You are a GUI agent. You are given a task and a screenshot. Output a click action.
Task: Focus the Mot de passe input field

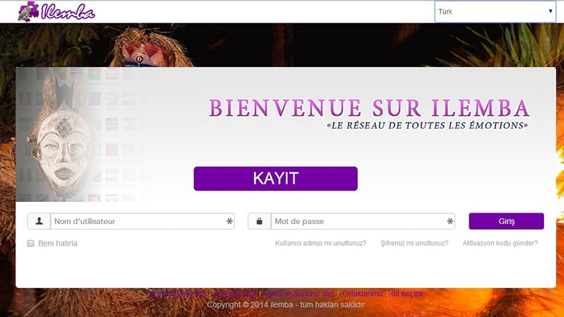pos(357,221)
